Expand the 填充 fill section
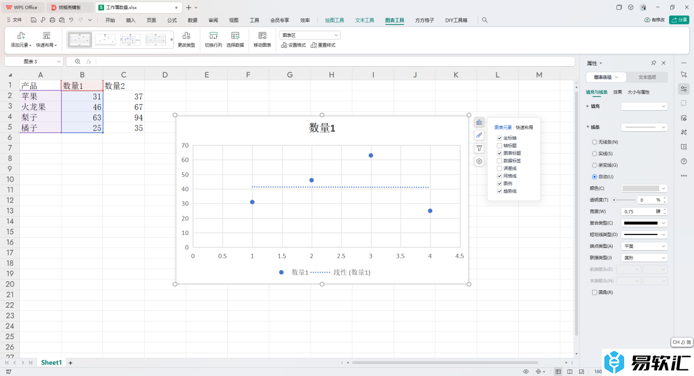694x376 pixels. click(x=588, y=106)
